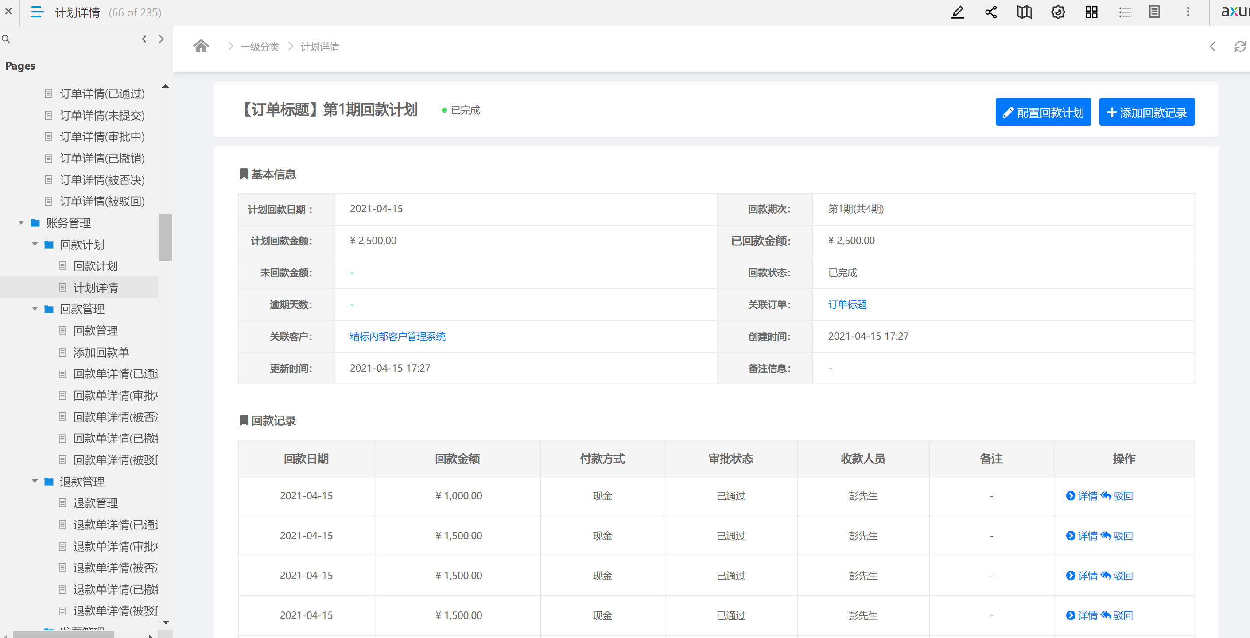Open the pencil edit tool in toolbar

coord(957,12)
